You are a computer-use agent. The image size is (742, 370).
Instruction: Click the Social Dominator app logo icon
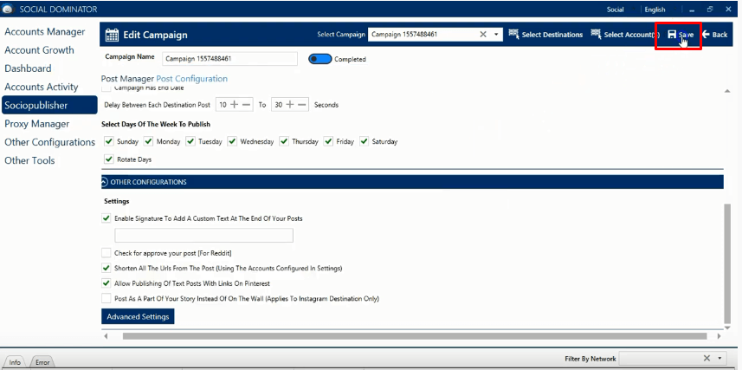point(9,10)
